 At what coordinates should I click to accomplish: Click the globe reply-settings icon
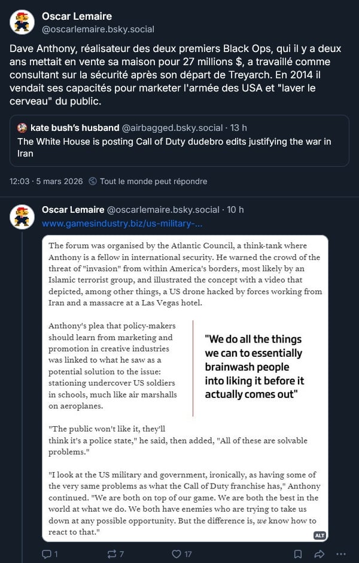click(x=93, y=181)
